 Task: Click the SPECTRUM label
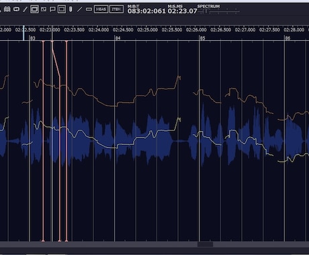click(208, 7)
